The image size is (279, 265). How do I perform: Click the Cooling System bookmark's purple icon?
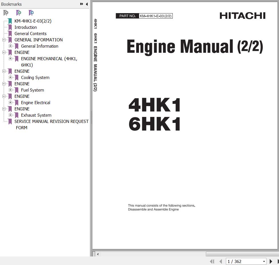[17, 78]
